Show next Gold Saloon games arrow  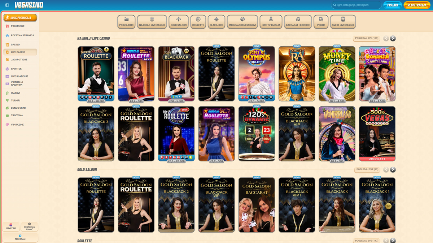393,170
